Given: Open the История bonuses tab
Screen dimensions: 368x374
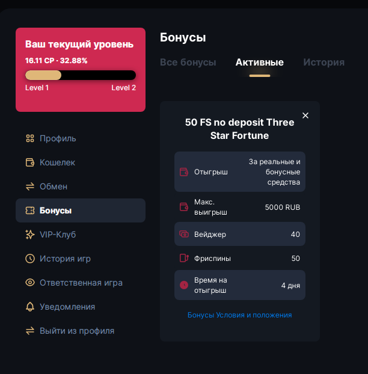Looking at the screenshot, I should [324, 63].
